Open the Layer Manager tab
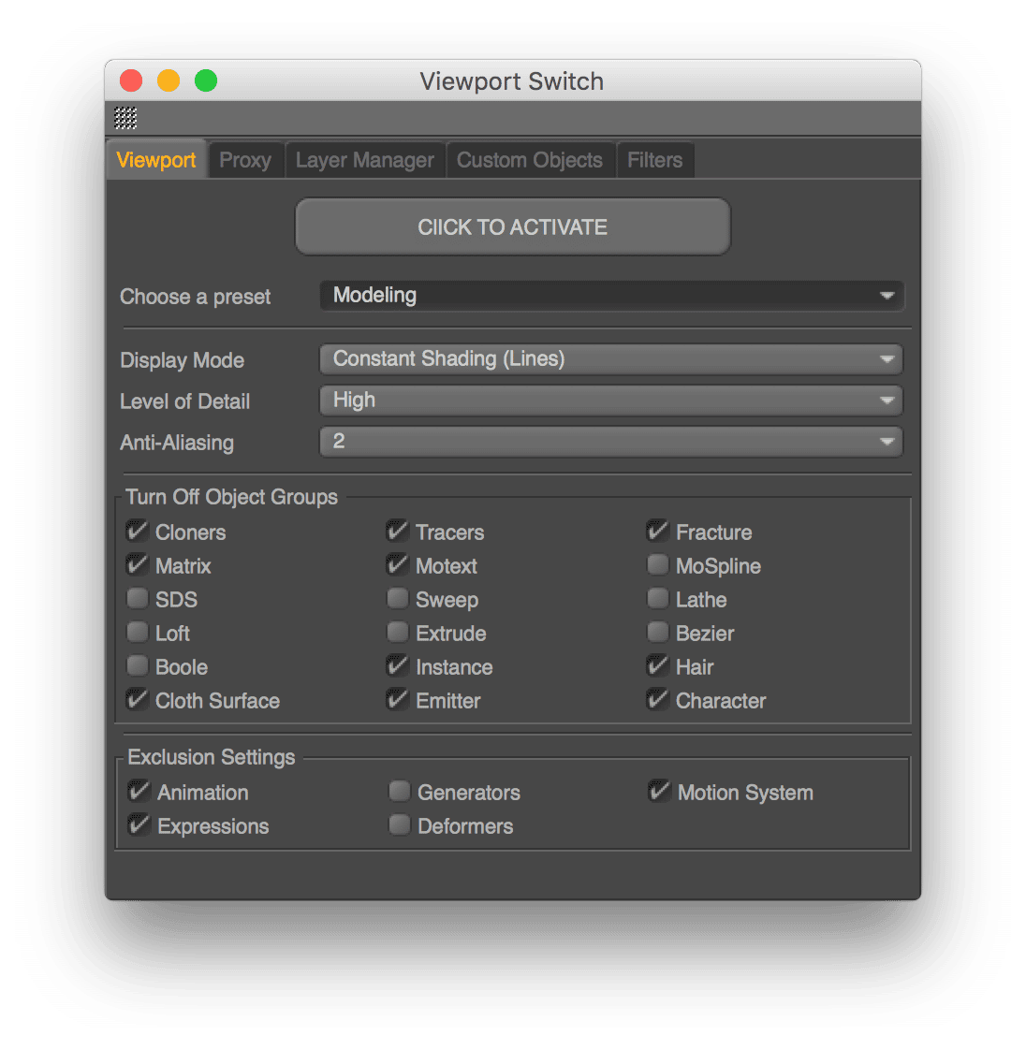This screenshot has width=1026, height=1050. pos(364,160)
